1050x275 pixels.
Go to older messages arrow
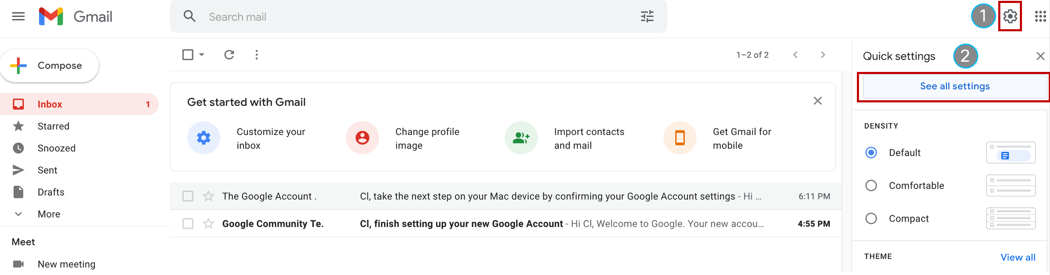(823, 55)
